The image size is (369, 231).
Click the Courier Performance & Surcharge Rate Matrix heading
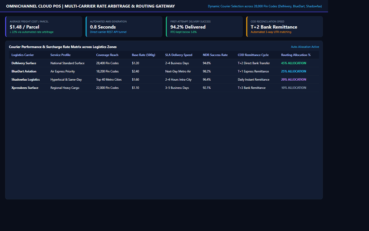pos(62,47)
